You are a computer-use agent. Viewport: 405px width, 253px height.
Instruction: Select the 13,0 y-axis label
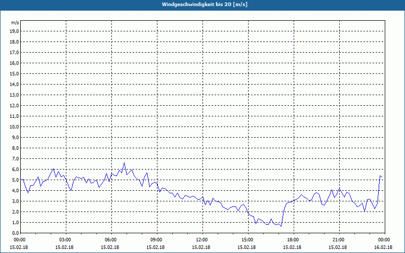[x=15, y=95]
